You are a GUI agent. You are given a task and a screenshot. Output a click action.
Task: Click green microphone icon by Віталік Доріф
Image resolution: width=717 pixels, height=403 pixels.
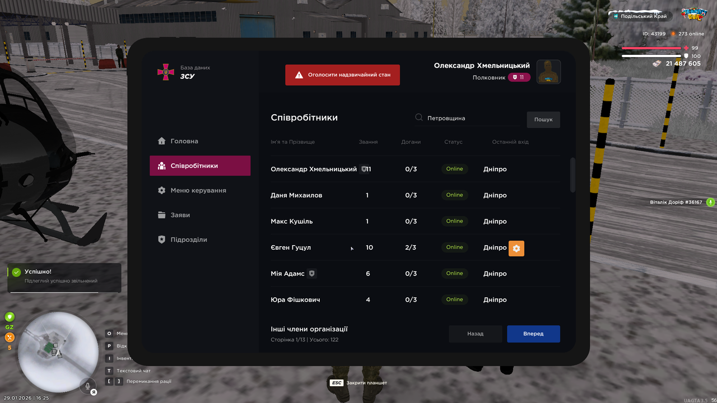tap(710, 202)
